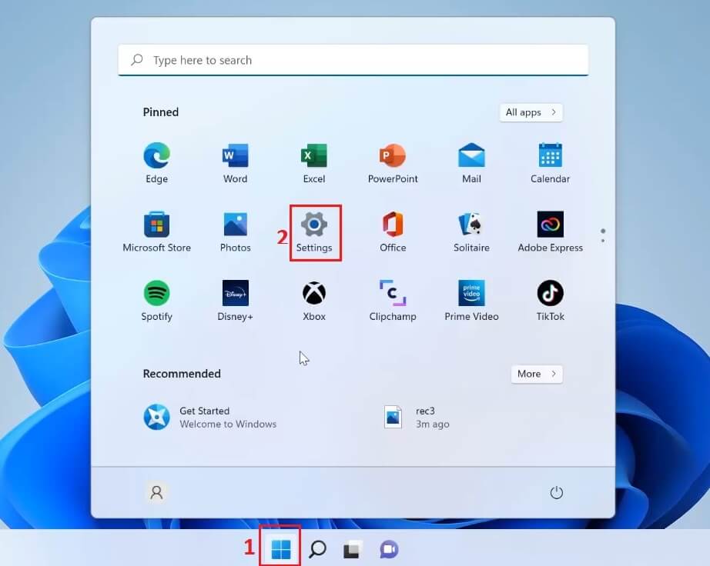This screenshot has height=566, width=710.
Task: Click the search input field
Action: (x=353, y=60)
